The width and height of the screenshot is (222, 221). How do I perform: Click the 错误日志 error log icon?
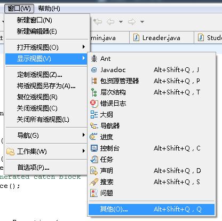pyautogui.click(x=94, y=104)
